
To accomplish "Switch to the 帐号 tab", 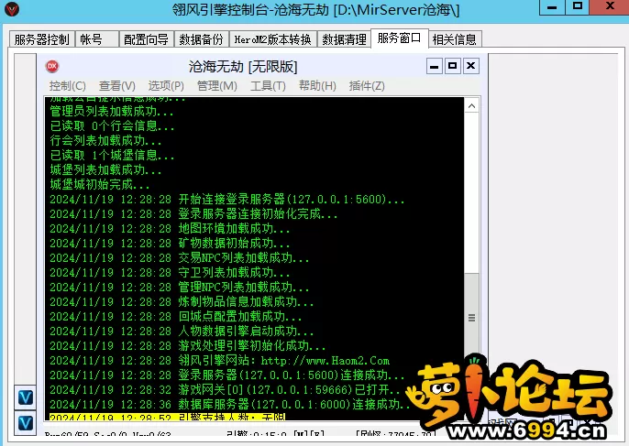I will click(96, 39).
